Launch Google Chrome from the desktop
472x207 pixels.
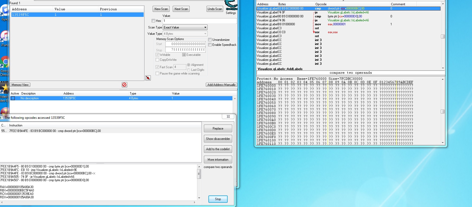[4, 66]
